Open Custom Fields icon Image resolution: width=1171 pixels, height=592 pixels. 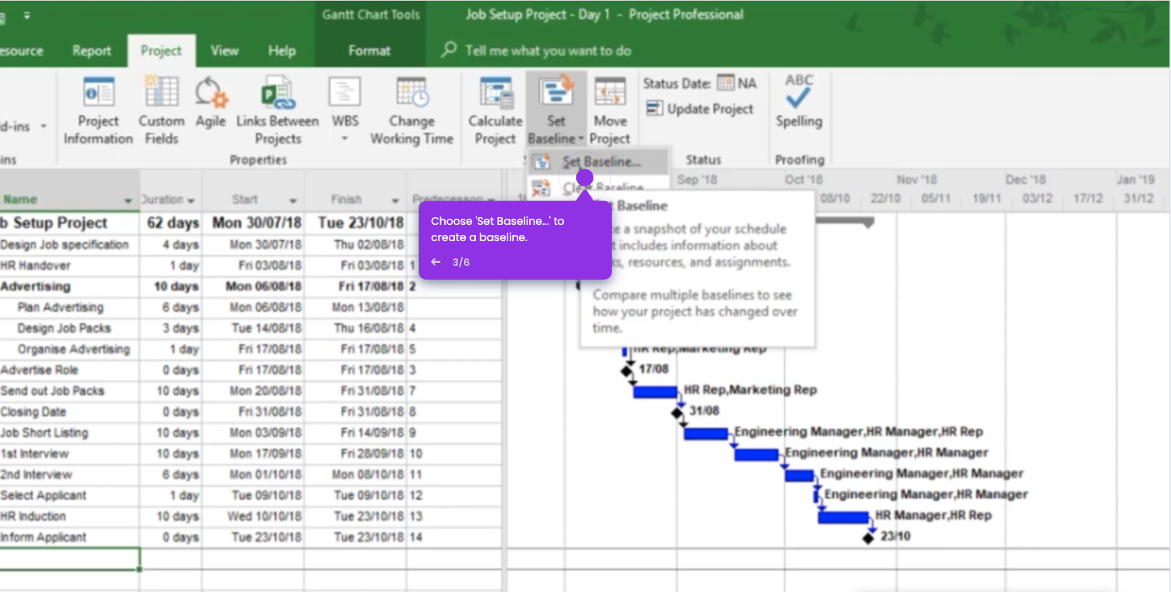click(x=161, y=111)
